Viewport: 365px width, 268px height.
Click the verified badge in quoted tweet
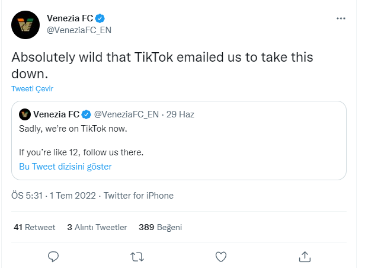pyautogui.click(x=86, y=113)
